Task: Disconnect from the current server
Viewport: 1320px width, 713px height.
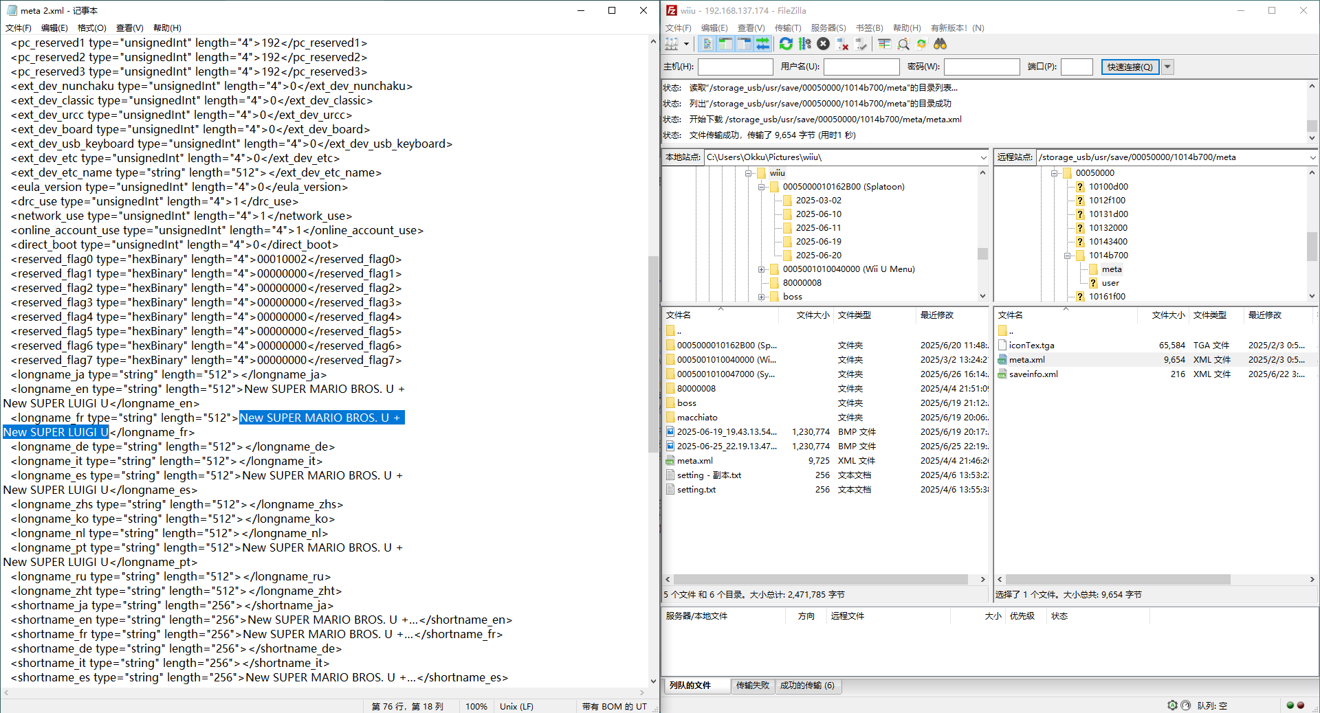Action: 842,44
